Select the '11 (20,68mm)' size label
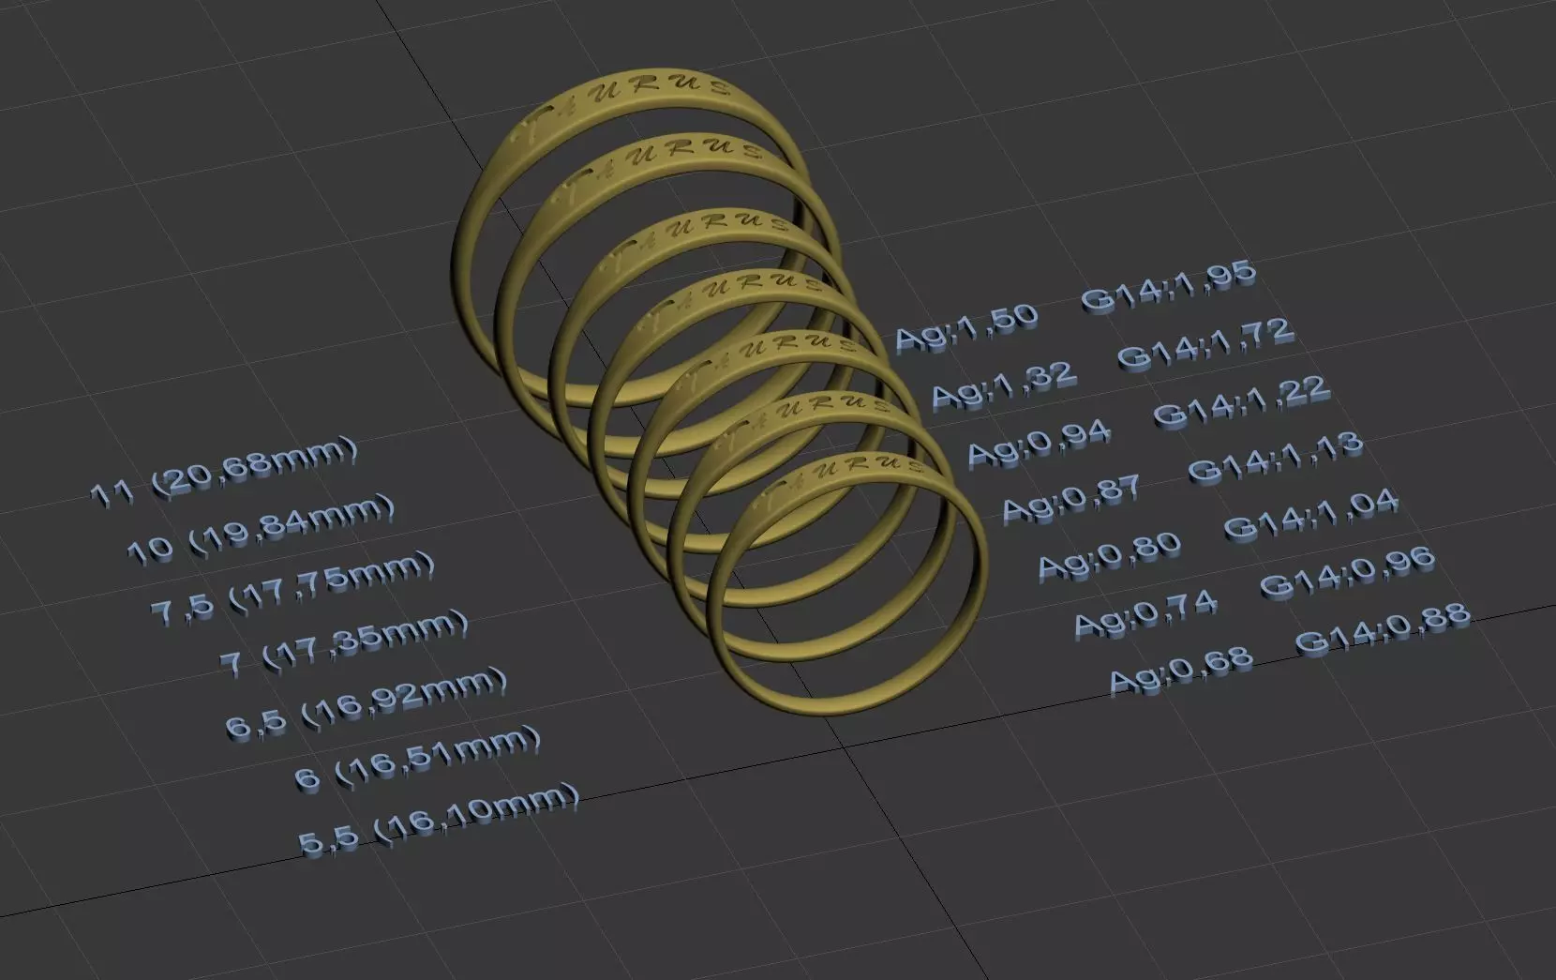Screen dimensions: 1556x980 pyautogui.click(x=224, y=473)
